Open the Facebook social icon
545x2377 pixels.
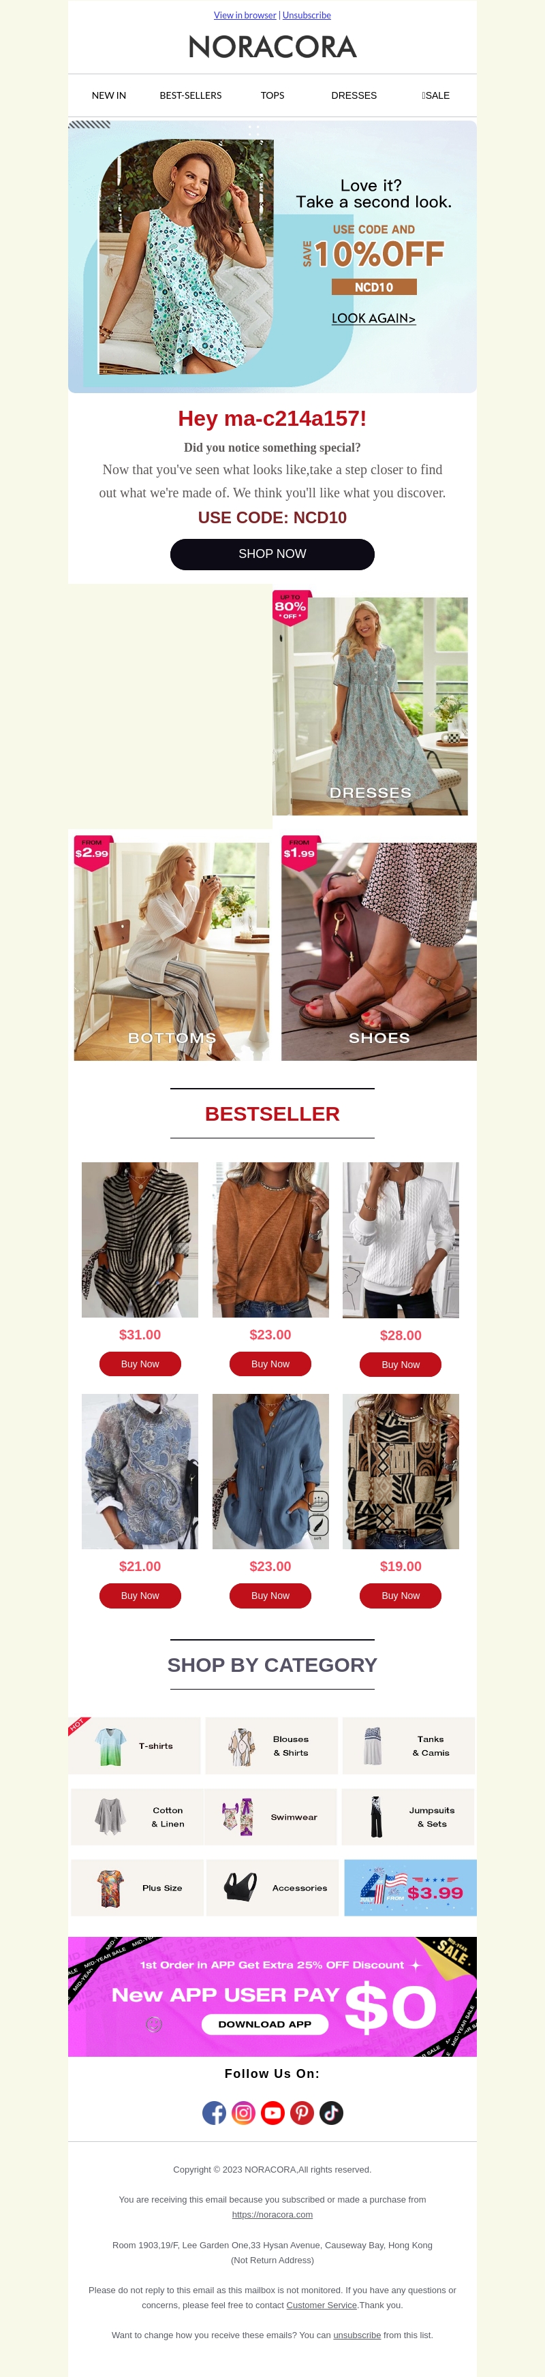coord(214,2113)
